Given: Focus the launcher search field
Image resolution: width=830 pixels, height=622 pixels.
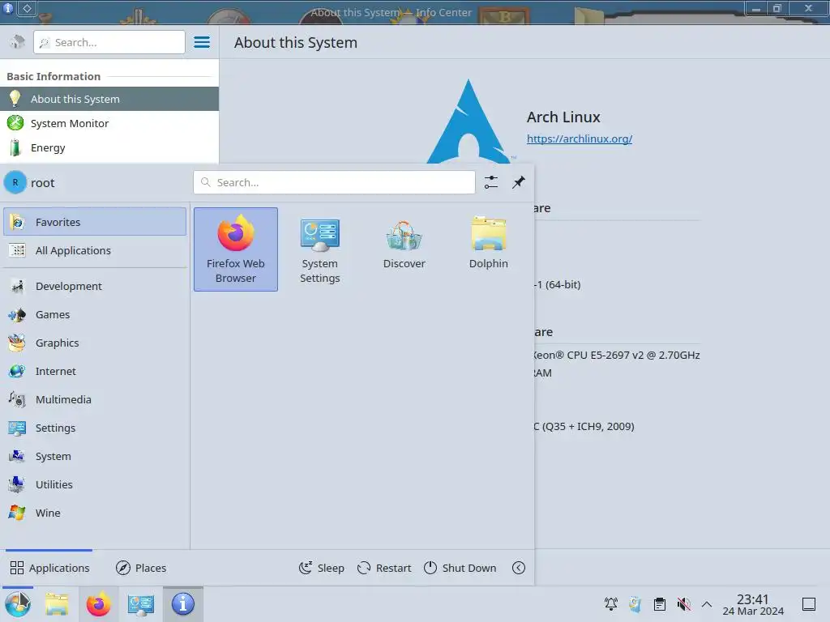Looking at the screenshot, I should tap(334, 182).
